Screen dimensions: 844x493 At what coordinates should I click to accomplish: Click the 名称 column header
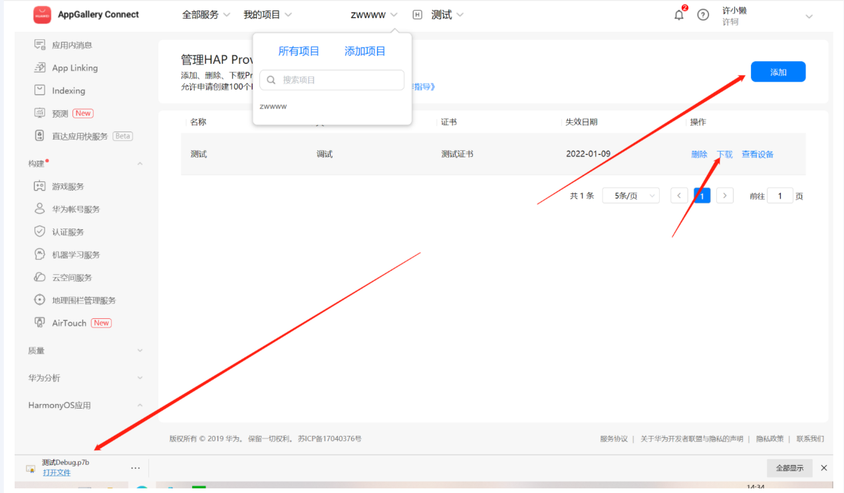pos(198,122)
